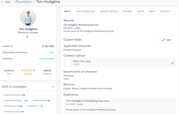Click the pencil icon in the Edit button
The image size is (179, 114).
click(x=164, y=40)
